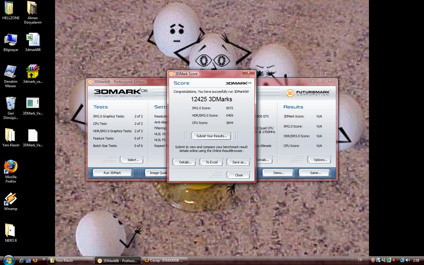424x265 pixels.
Task: Click the system clock 2:58
Action: [416, 260]
